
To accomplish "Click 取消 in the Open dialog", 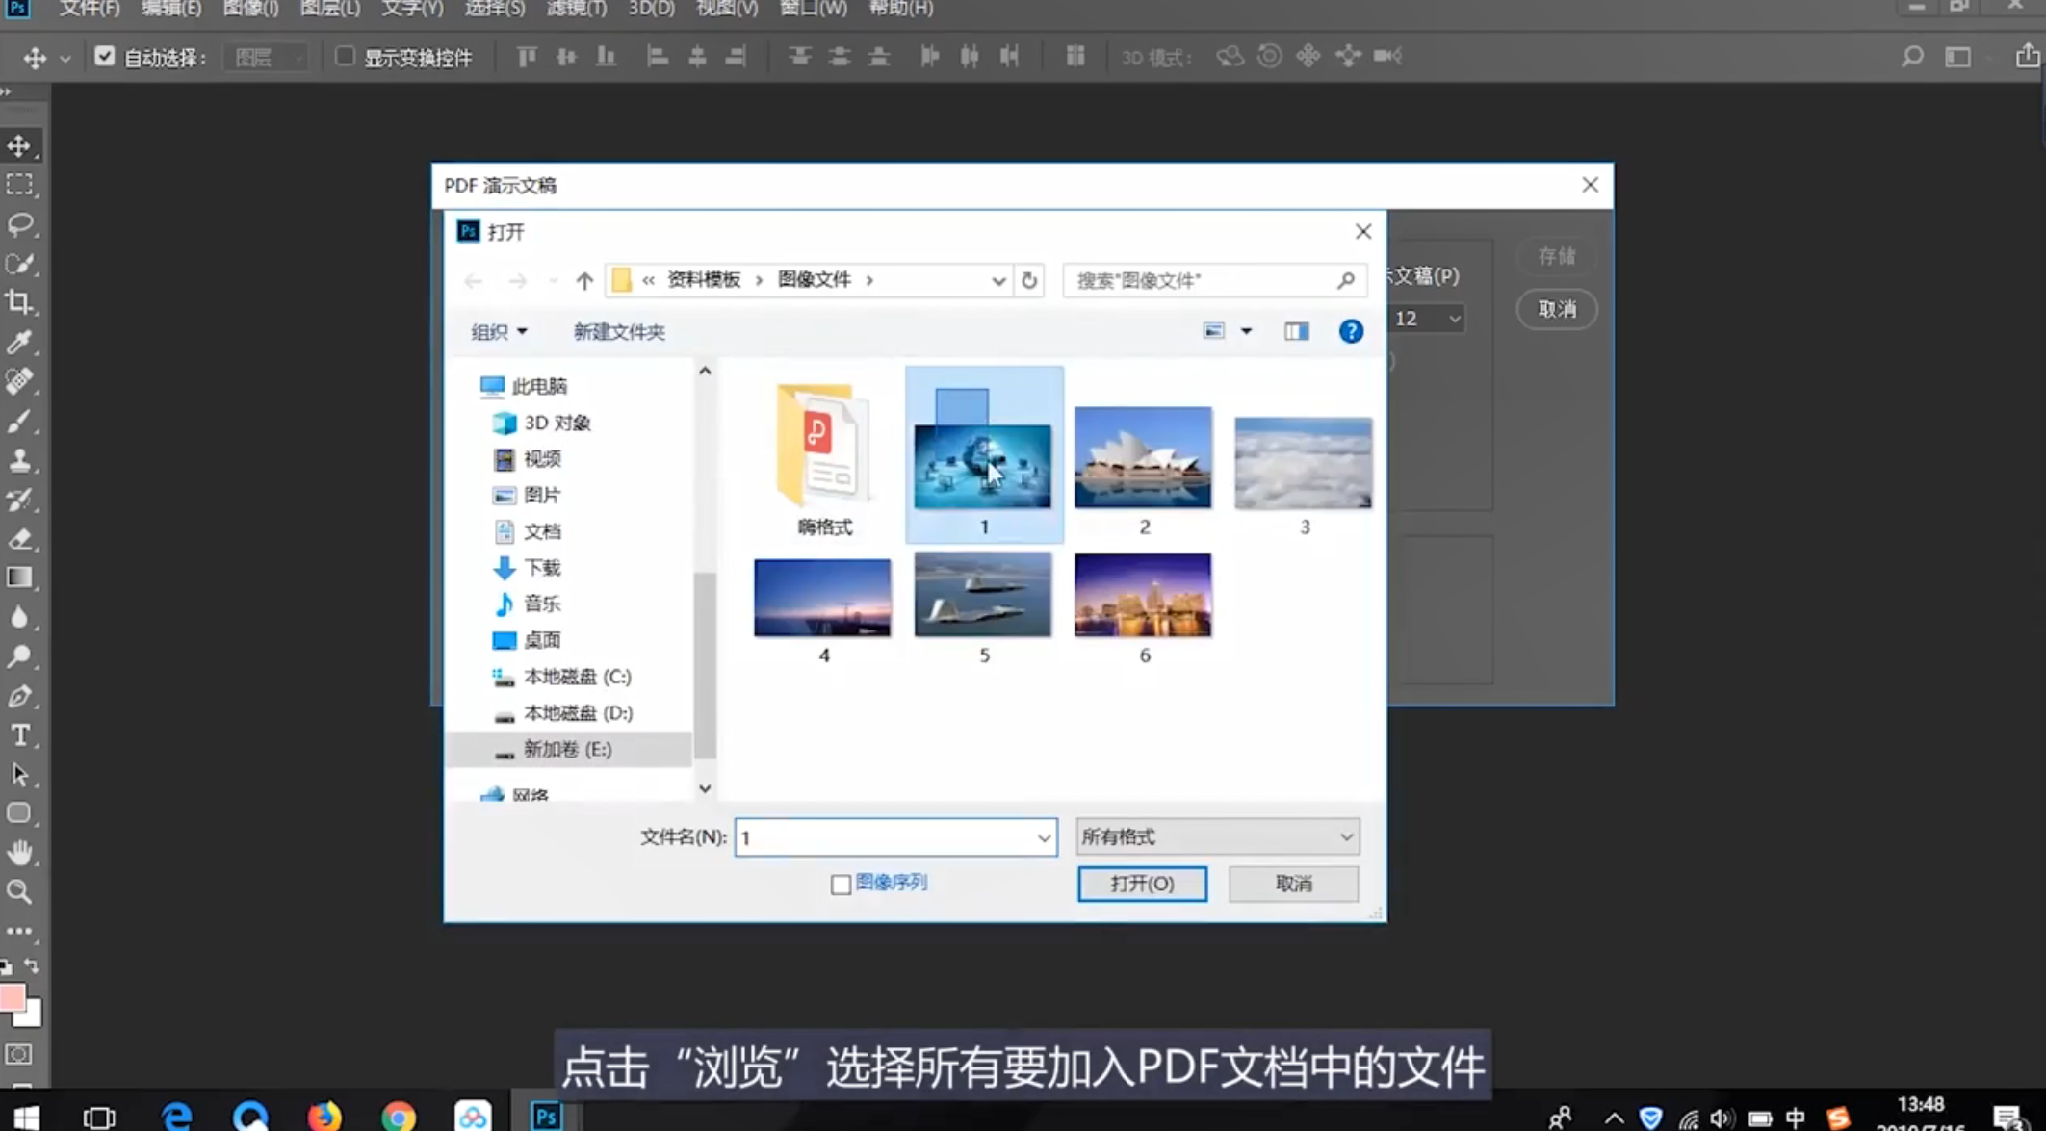I will (1293, 884).
